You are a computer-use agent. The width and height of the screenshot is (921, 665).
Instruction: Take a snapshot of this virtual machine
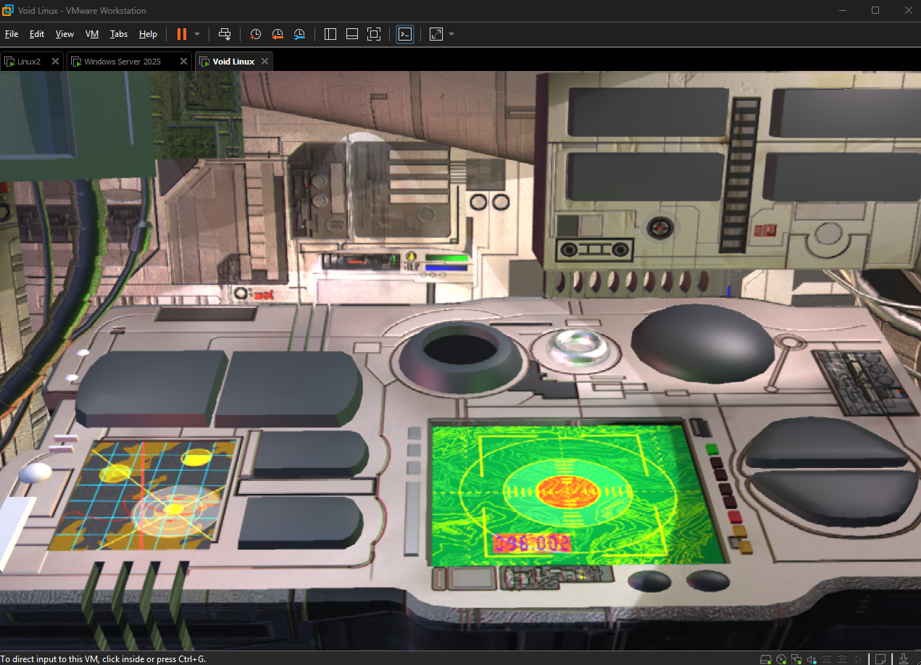point(256,34)
